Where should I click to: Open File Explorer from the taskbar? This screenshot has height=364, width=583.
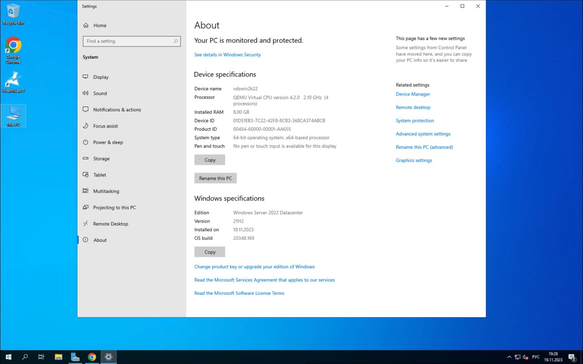[58, 357]
